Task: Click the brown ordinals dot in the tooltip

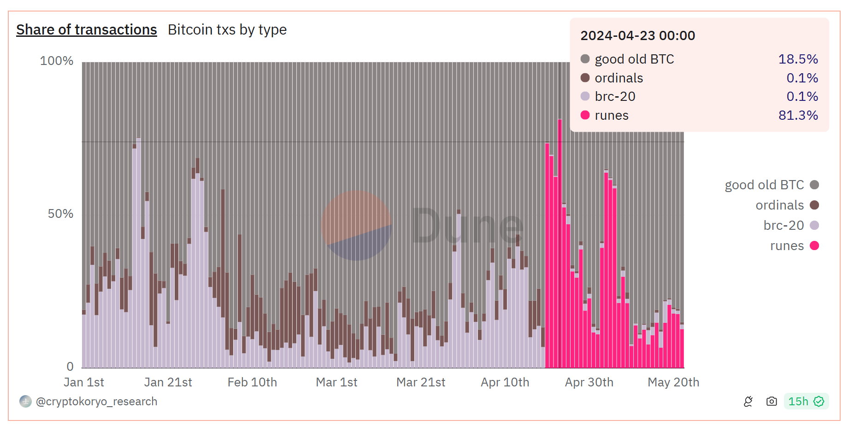Action: [x=585, y=78]
